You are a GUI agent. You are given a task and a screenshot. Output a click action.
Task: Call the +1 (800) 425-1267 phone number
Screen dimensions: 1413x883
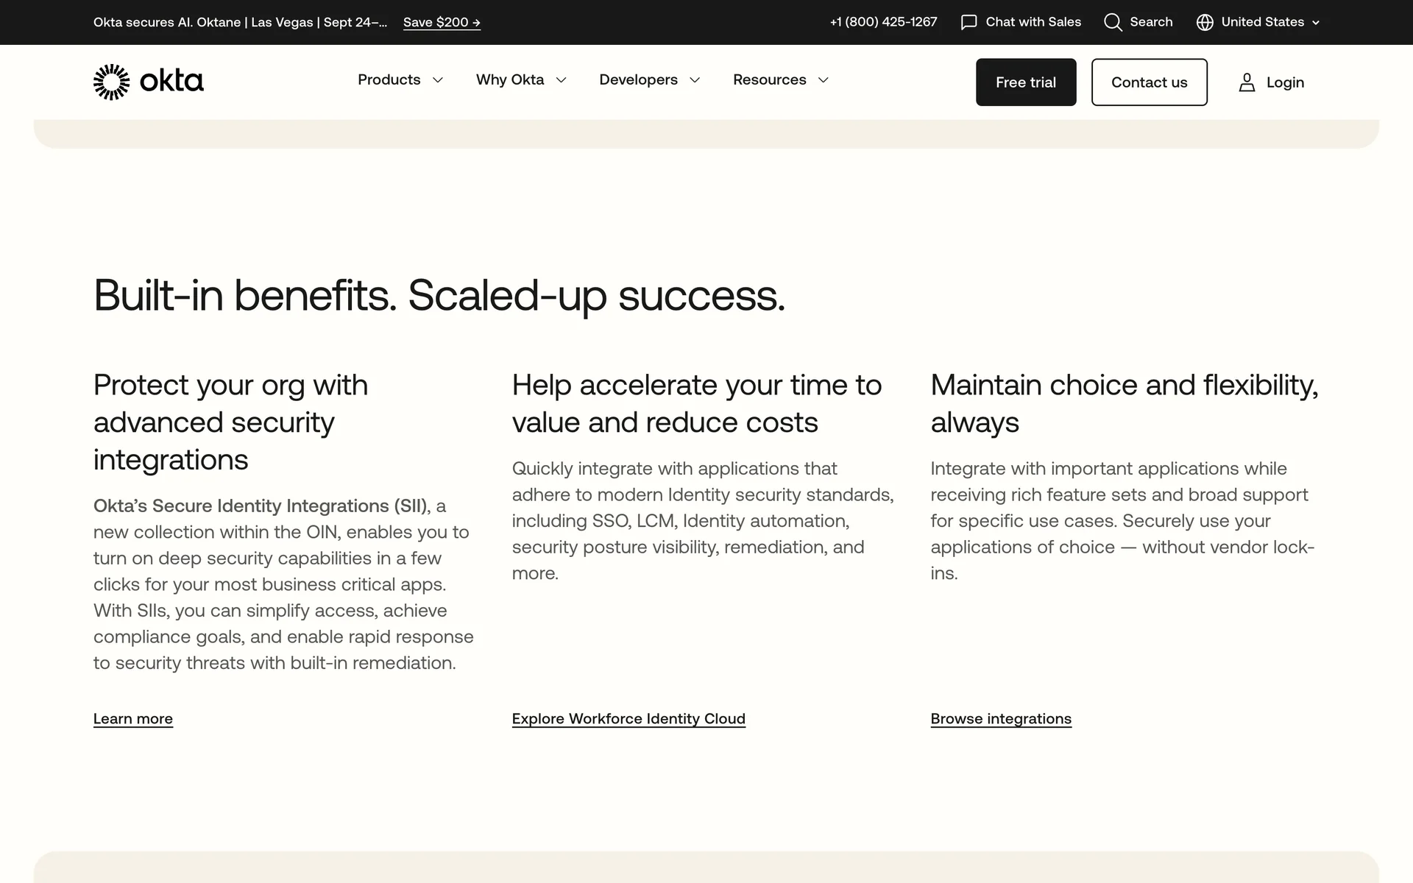click(883, 22)
